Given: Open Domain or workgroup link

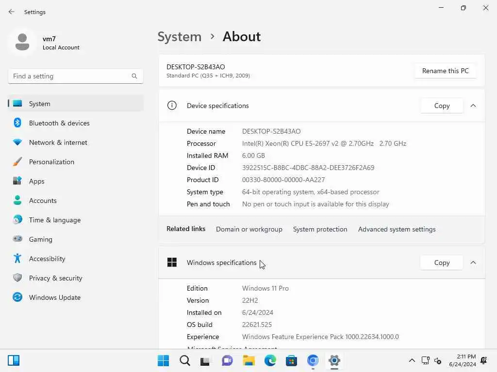Looking at the screenshot, I should 249,229.
